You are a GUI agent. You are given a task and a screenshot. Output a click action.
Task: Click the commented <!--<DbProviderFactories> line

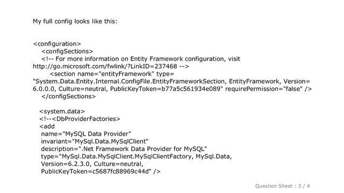point(80,119)
